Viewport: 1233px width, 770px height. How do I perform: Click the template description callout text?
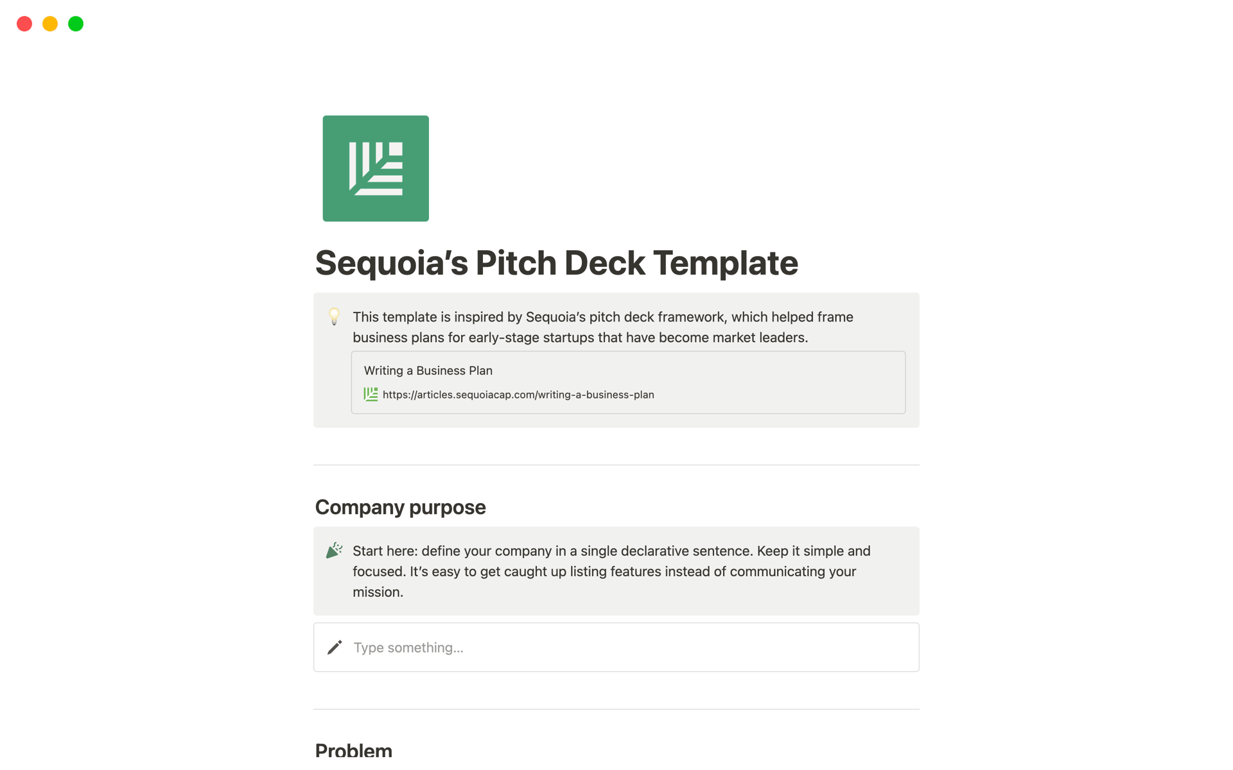tap(602, 317)
